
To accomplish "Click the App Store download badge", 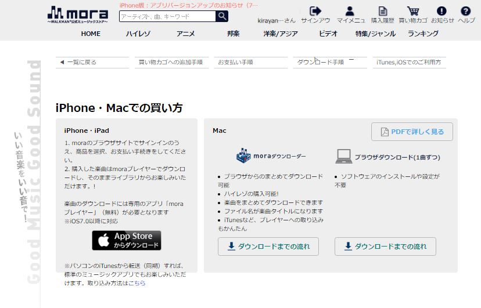I will (127, 240).
